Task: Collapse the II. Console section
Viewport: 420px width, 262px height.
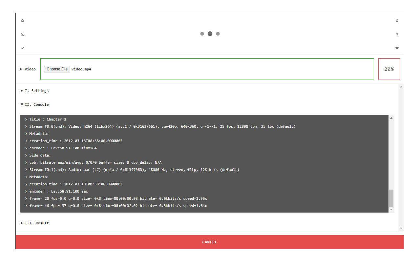Action: pyautogui.click(x=34, y=104)
